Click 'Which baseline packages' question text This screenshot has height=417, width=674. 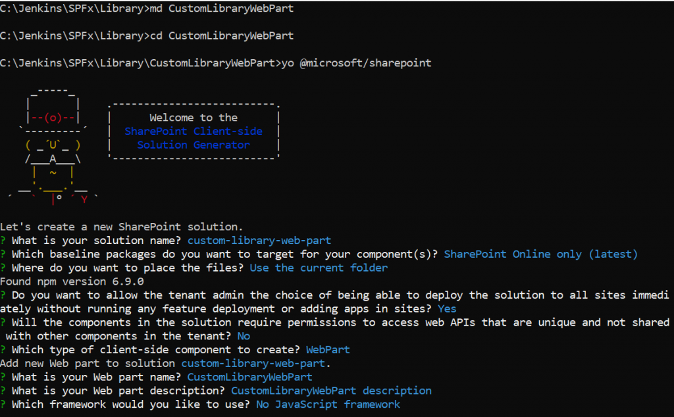tap(224, 255)
